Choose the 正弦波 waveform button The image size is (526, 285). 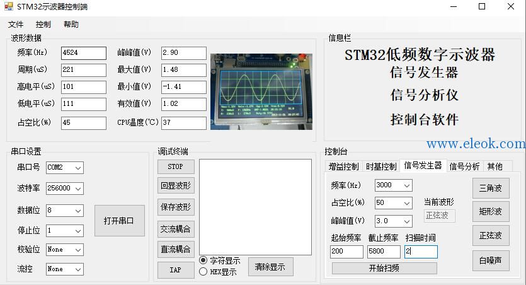(x=491, y=236)
